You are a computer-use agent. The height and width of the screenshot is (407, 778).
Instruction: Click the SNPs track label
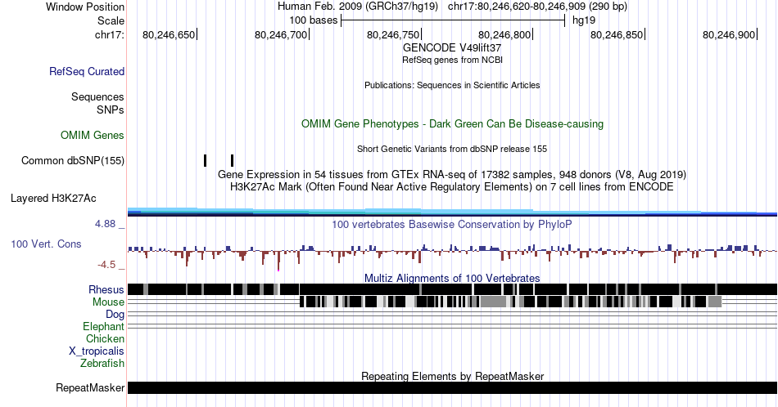[x=111, y=110]
